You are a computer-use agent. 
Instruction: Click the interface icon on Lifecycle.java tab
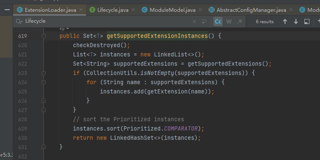[92, 10]
